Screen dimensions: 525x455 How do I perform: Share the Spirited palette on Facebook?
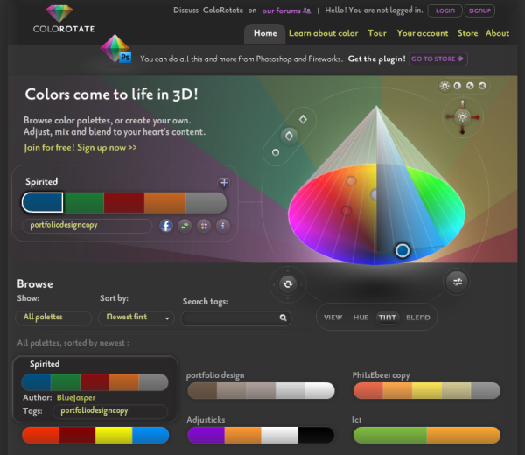pyautogui.click(x=166, y=226)
